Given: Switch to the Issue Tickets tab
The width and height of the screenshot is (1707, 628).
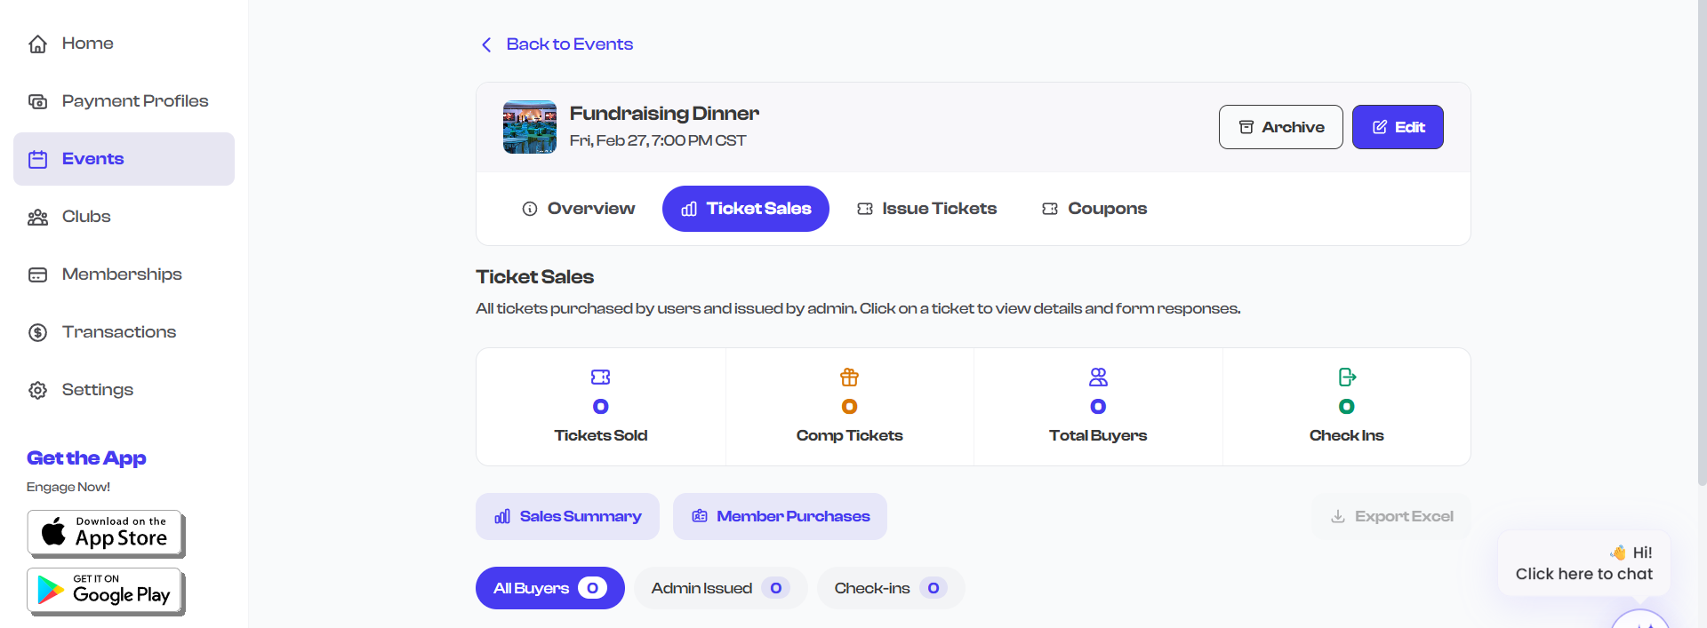Looking at the screenshot, I should click(x=927, y=209).
